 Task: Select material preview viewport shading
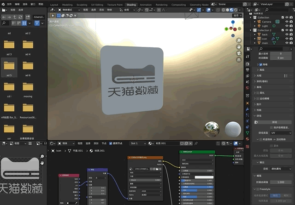point(231,10)
